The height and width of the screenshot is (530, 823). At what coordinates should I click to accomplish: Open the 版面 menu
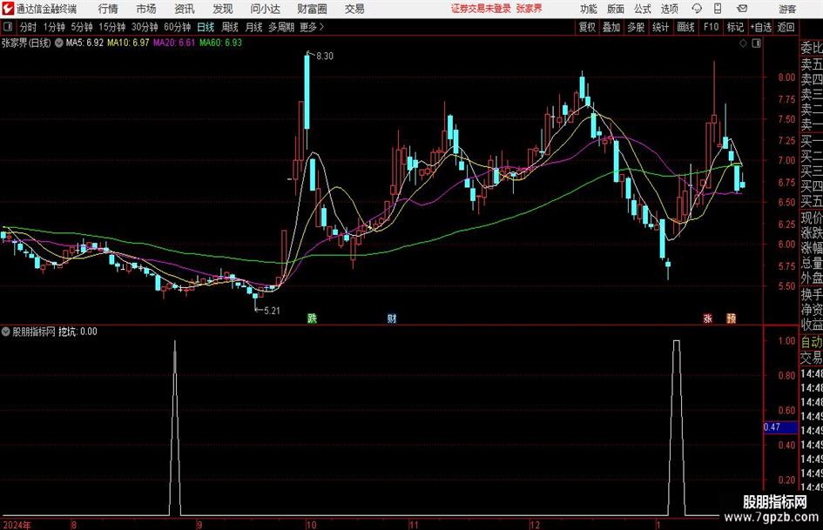click(615, 9)
